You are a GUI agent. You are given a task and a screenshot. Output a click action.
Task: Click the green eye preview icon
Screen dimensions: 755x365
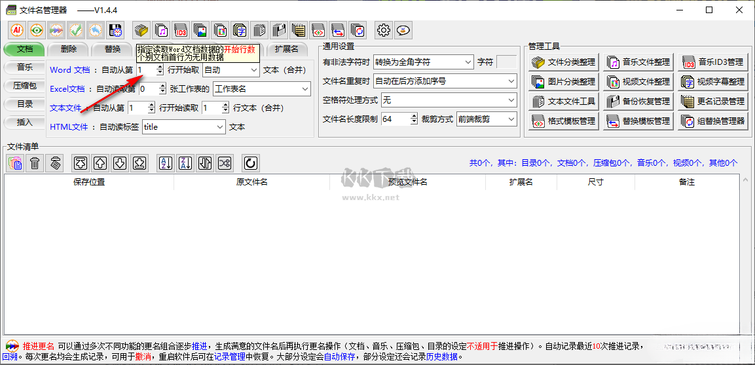37,30
